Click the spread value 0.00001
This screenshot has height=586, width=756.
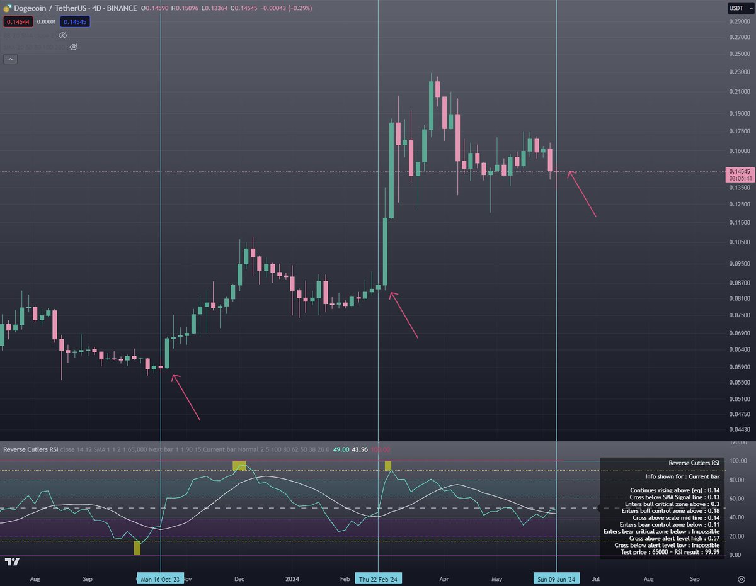[x=45, y=21]
